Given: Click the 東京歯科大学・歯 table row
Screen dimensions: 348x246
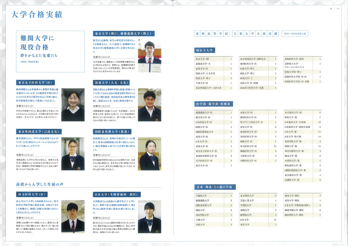Looking at the screenshot, I should coord(303,113).
